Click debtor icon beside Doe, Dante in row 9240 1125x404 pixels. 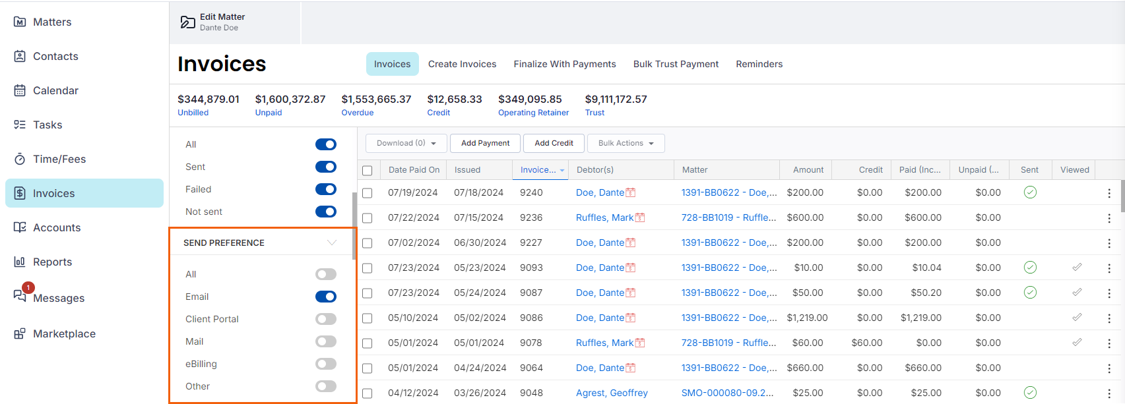click(x=631, y=192)
